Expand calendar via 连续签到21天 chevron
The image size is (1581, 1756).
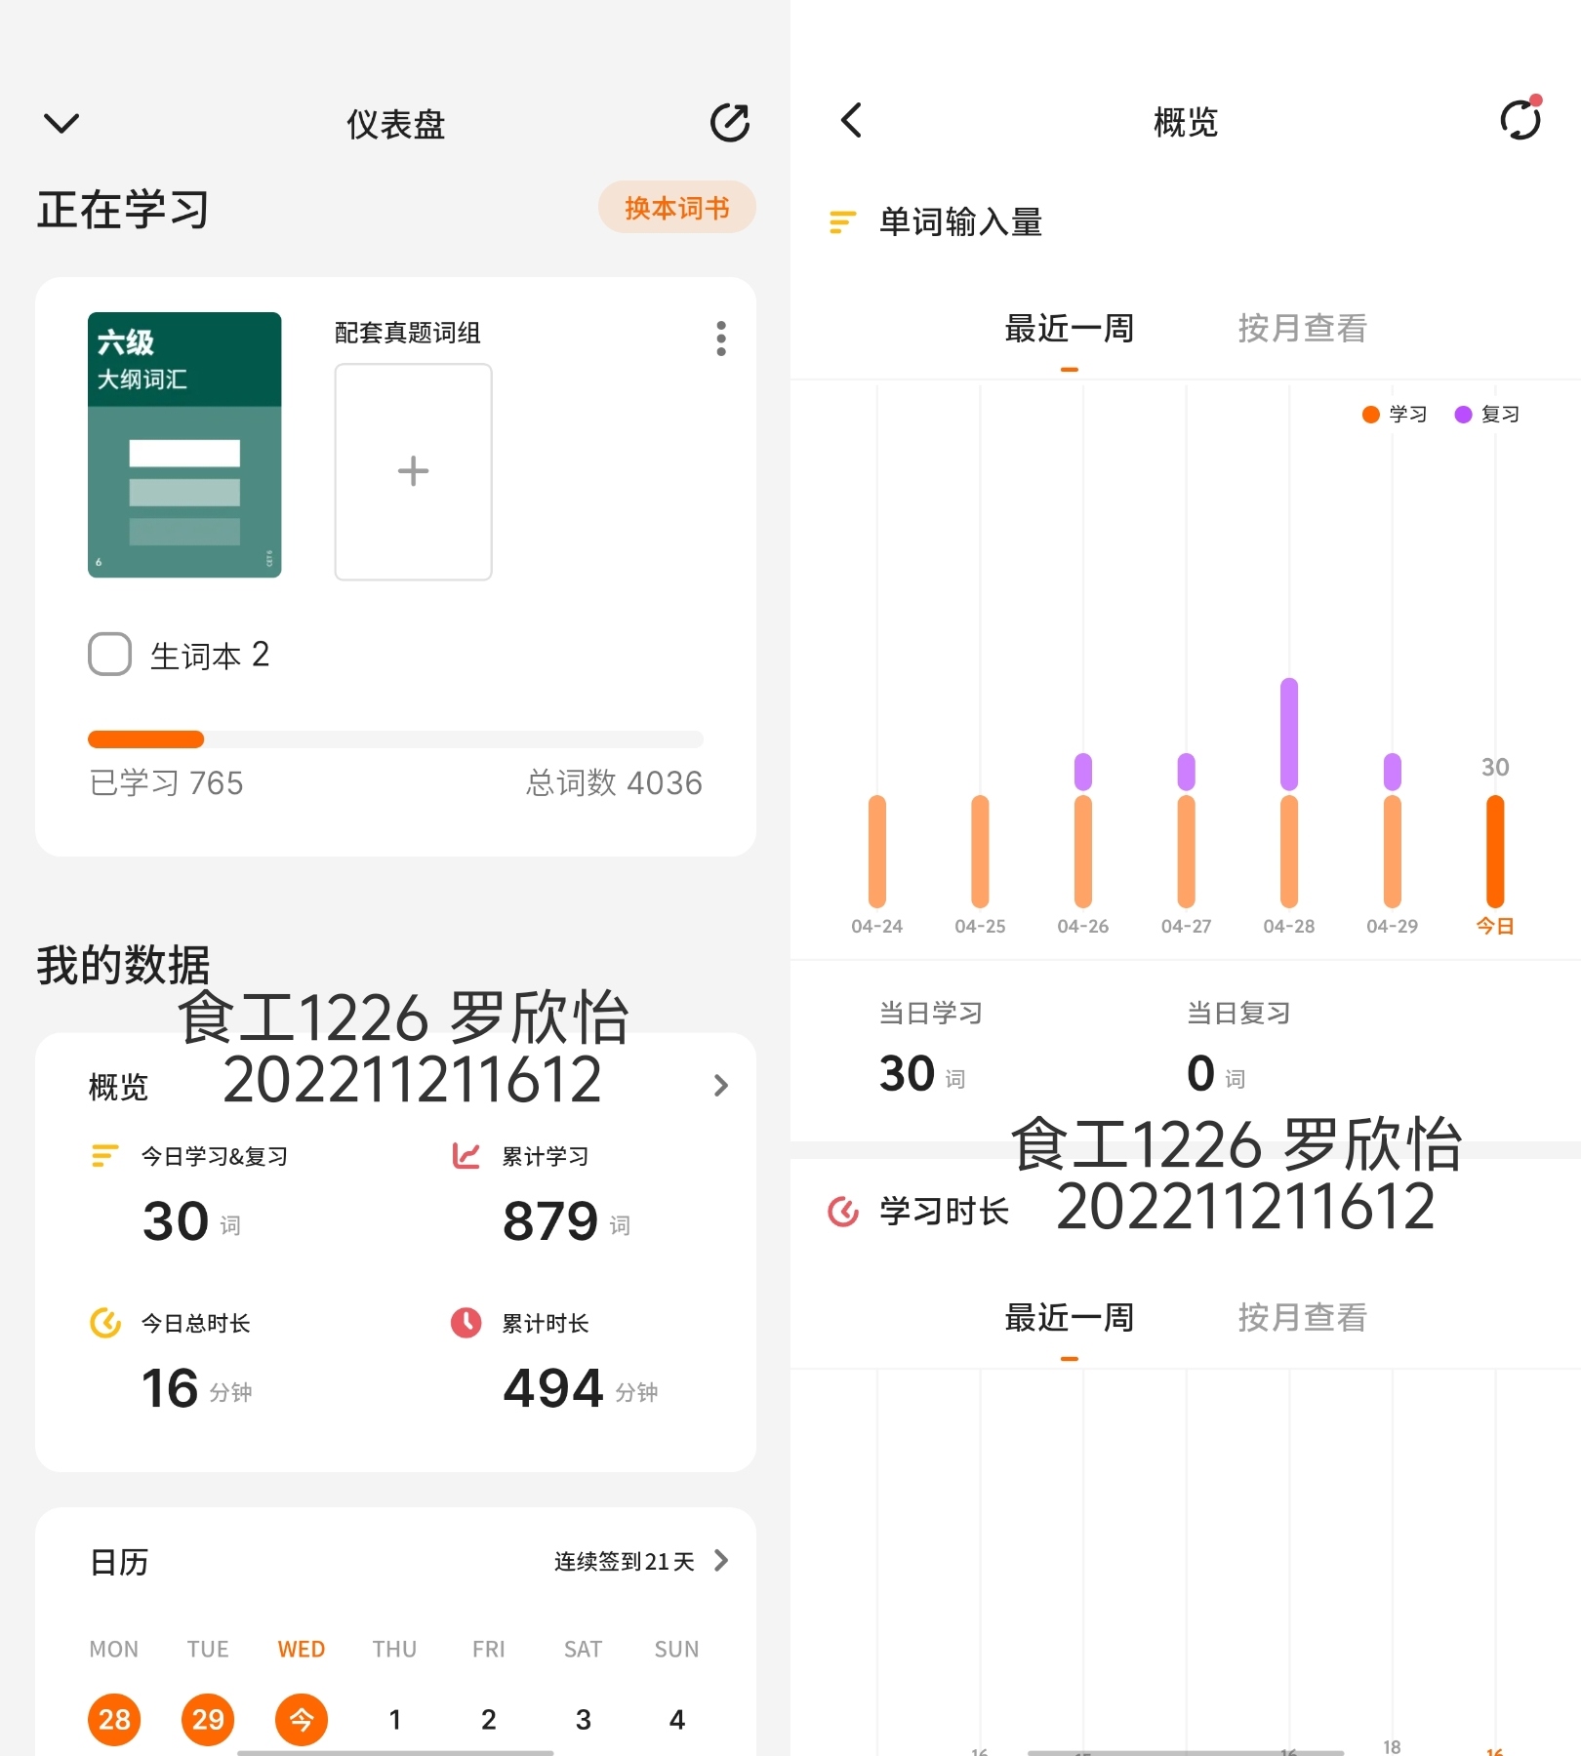click(721, 1561)
